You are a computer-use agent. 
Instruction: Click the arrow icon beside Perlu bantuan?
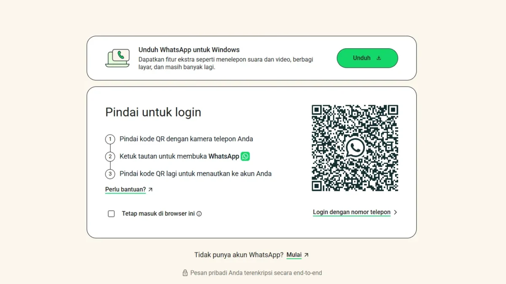[151, 190]
